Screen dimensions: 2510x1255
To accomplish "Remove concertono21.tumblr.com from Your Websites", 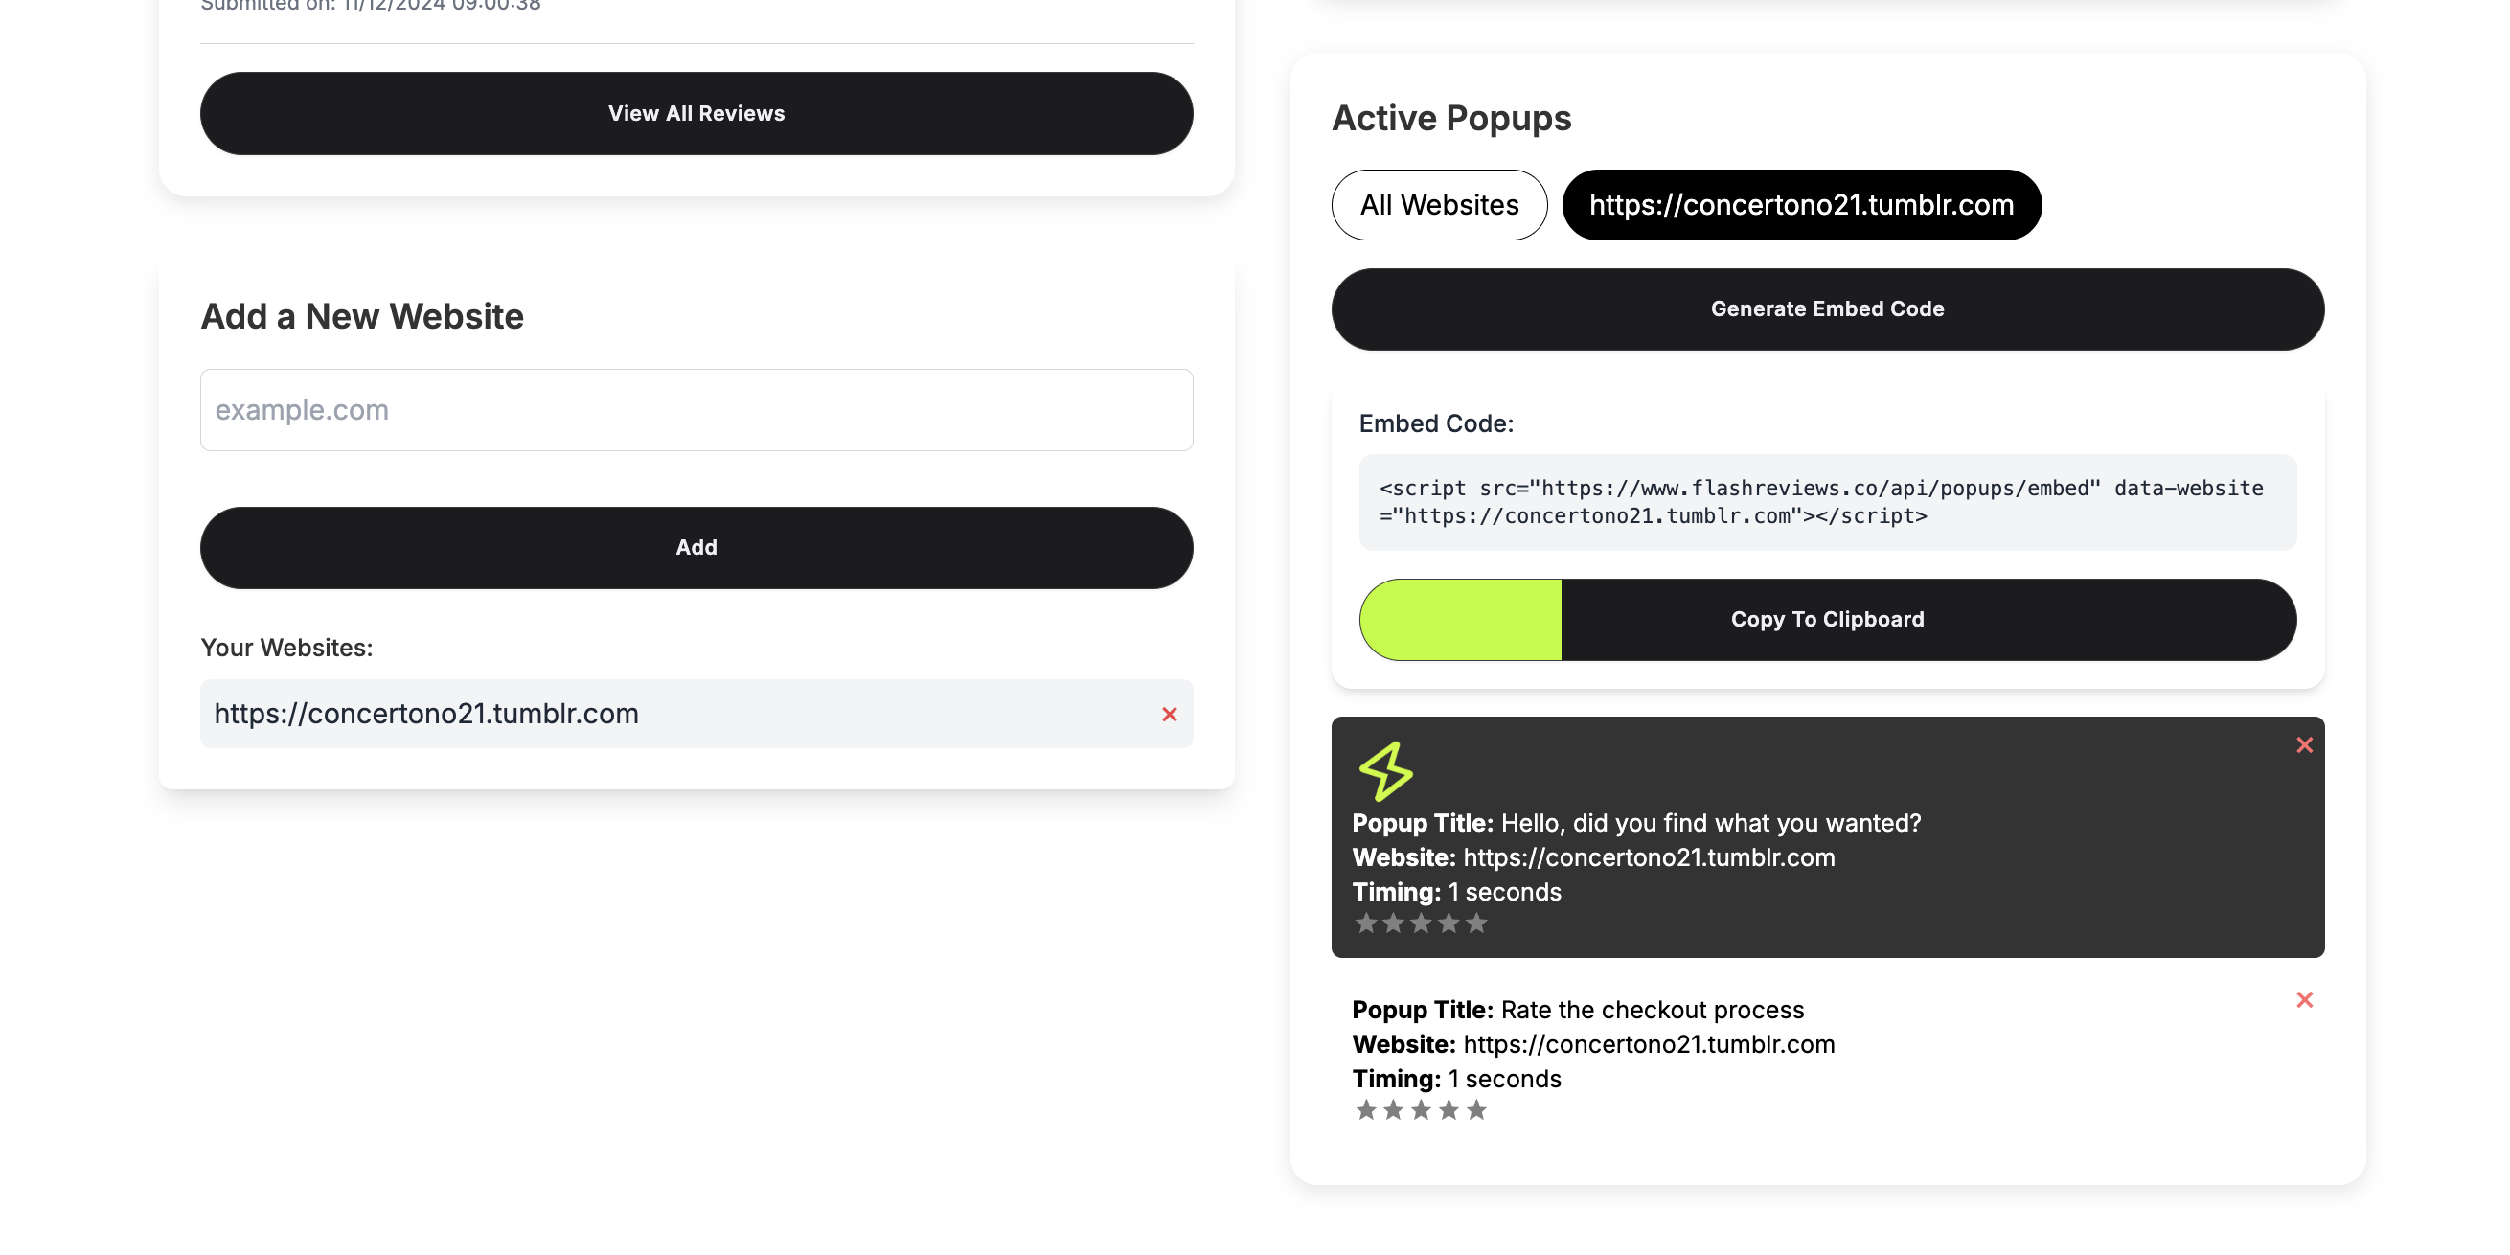I will coord(1169,715).
